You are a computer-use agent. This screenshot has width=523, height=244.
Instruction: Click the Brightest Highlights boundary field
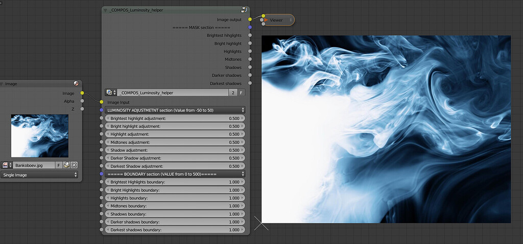(175, 182)
